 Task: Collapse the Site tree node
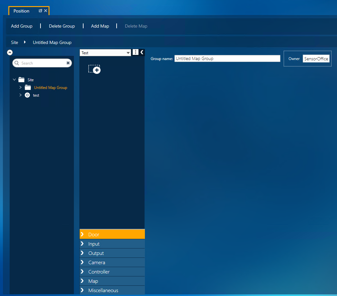coord(14,80)
